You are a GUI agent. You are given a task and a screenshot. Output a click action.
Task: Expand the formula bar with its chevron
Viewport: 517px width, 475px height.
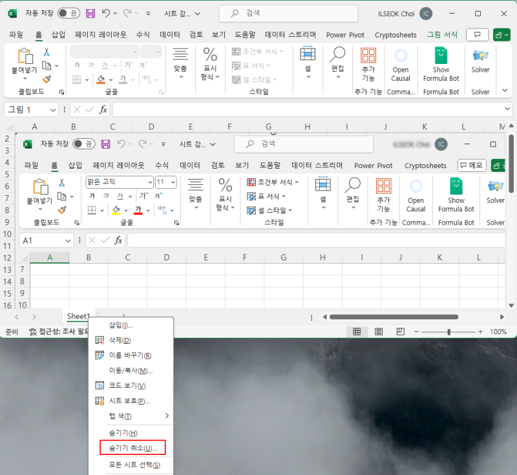[x=507, y=109]
